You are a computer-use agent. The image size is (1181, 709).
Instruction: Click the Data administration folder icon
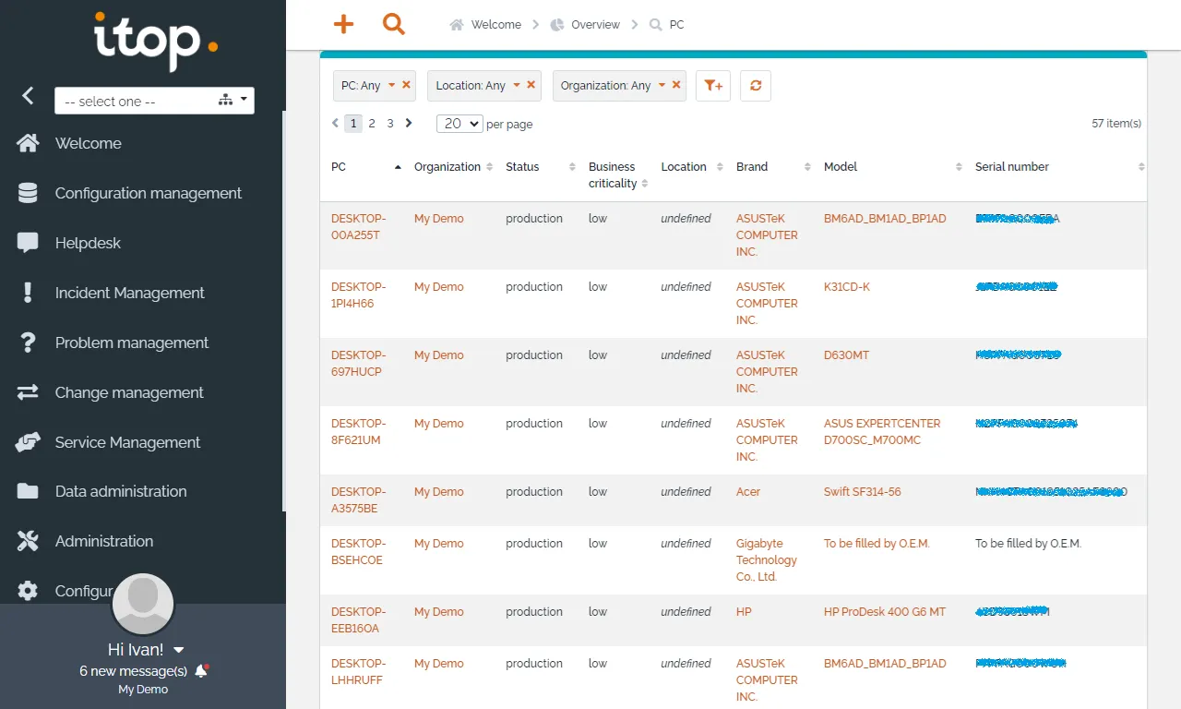coord(28,491)
